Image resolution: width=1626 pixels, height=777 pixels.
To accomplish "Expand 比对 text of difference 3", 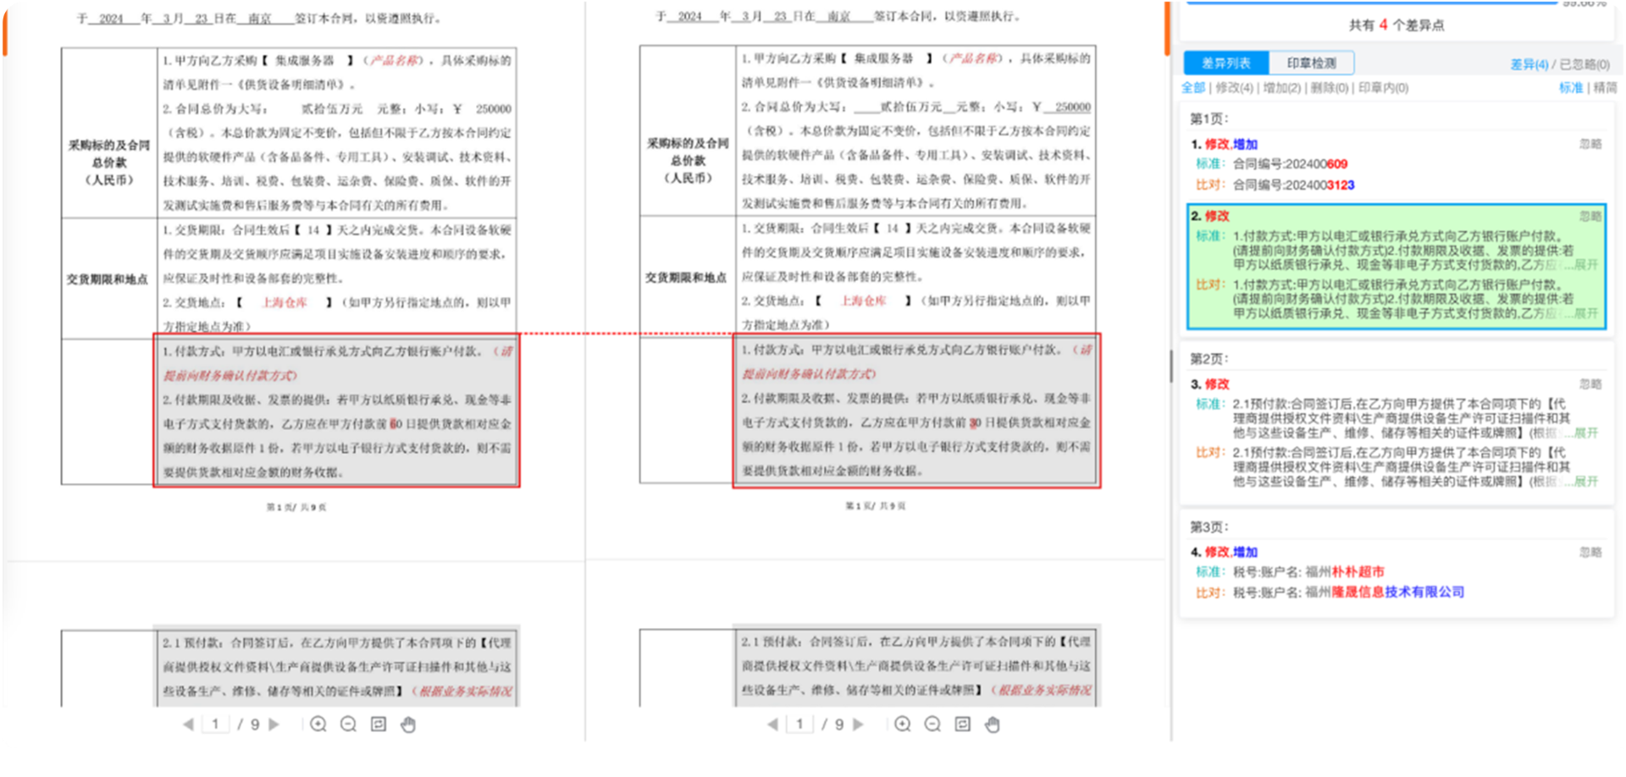I will (x=1585, y=482).
